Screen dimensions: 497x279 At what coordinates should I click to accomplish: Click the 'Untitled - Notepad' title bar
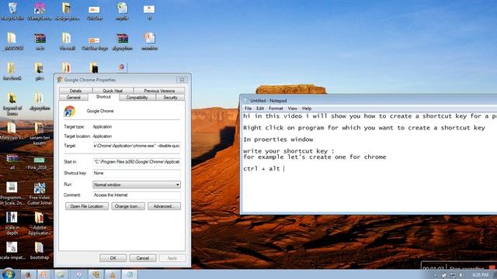369,101
